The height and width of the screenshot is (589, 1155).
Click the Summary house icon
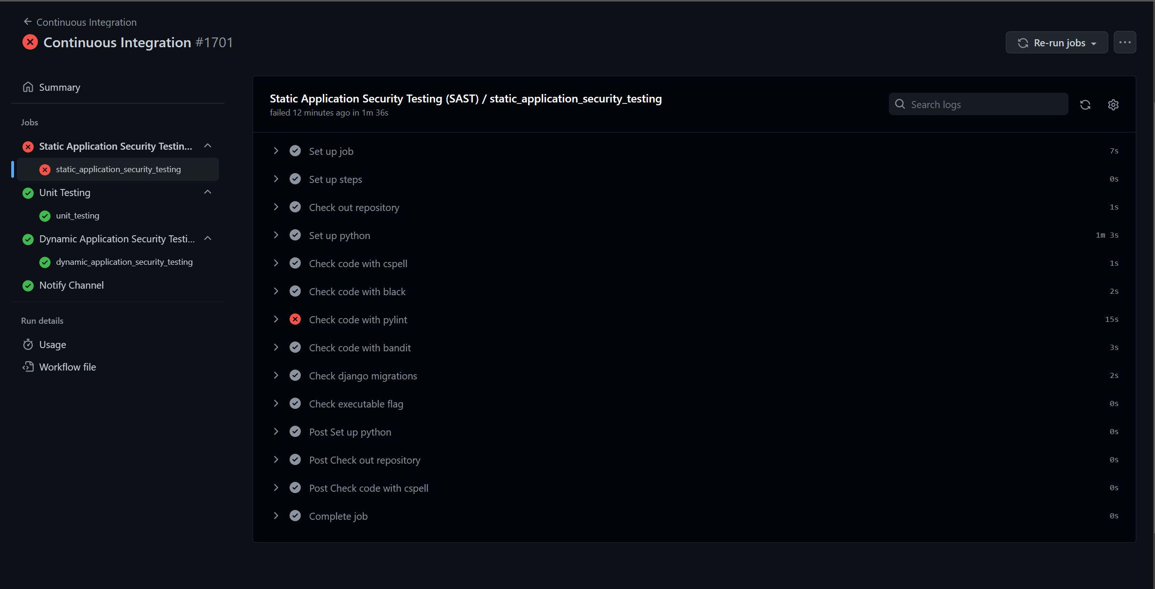pos(28,87)
